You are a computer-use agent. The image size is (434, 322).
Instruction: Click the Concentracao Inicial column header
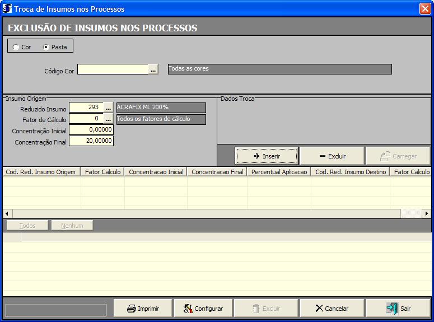click(x=156, y=172)
